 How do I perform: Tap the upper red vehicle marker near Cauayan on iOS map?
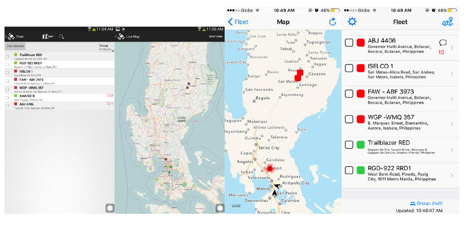[x=300, y=73]
